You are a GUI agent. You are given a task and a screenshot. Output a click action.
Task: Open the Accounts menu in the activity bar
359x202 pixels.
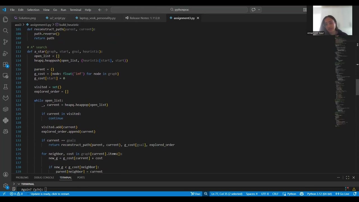(x=5, y=175)
